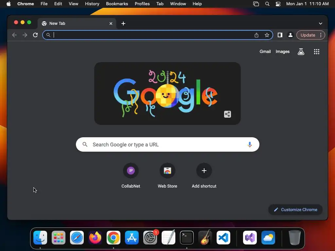Launch Safari from the dock
Screen dimensions: 335x251
point(77,238)
